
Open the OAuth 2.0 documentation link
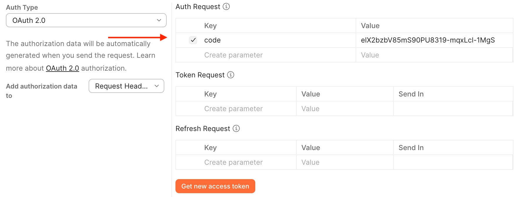(62, 68)
